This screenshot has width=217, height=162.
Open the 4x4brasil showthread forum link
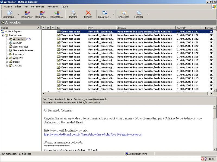coord(93,134)
